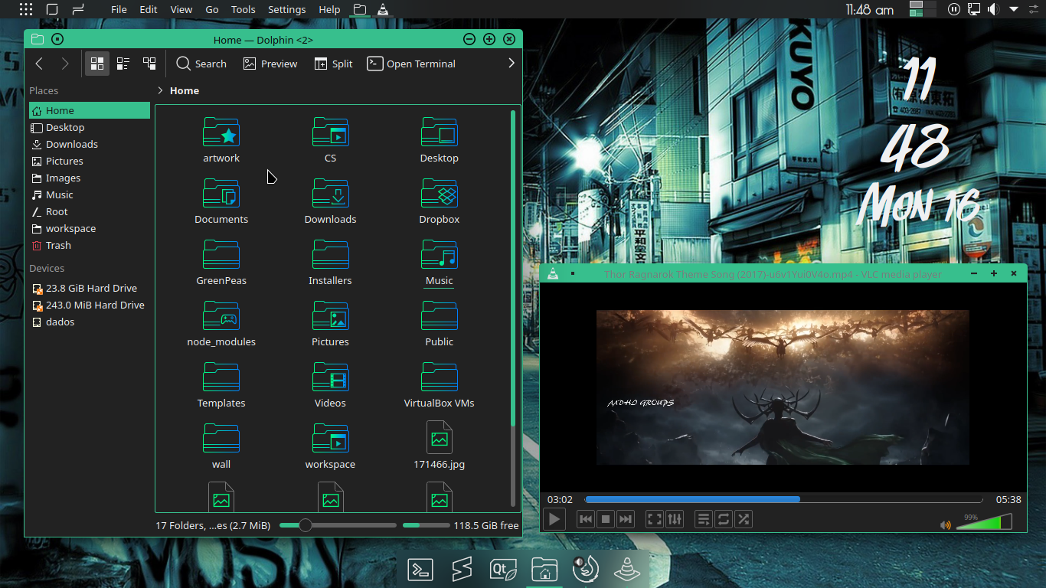Expand the breadcrumb arrow before Home
The height and width of the screenshot is (588, 1046).
160,90
